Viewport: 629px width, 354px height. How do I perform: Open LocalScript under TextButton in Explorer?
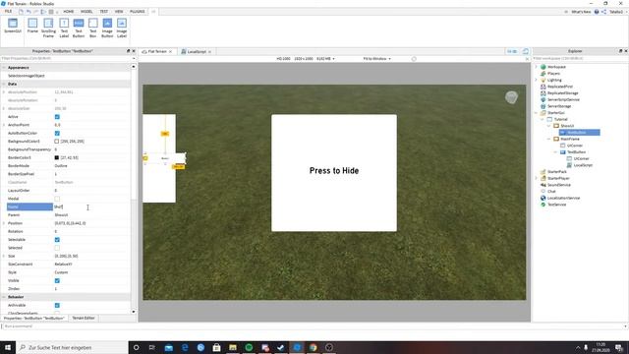583,165
